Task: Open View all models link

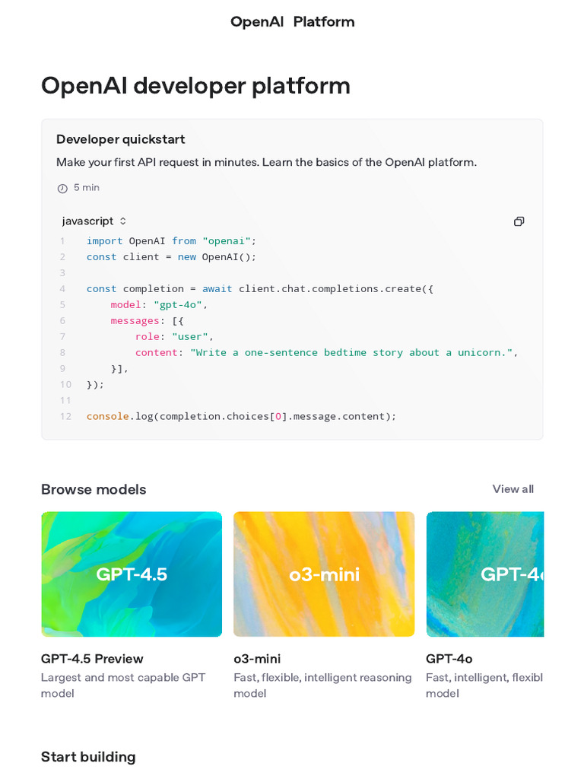Action: click(x=513, y=489)
